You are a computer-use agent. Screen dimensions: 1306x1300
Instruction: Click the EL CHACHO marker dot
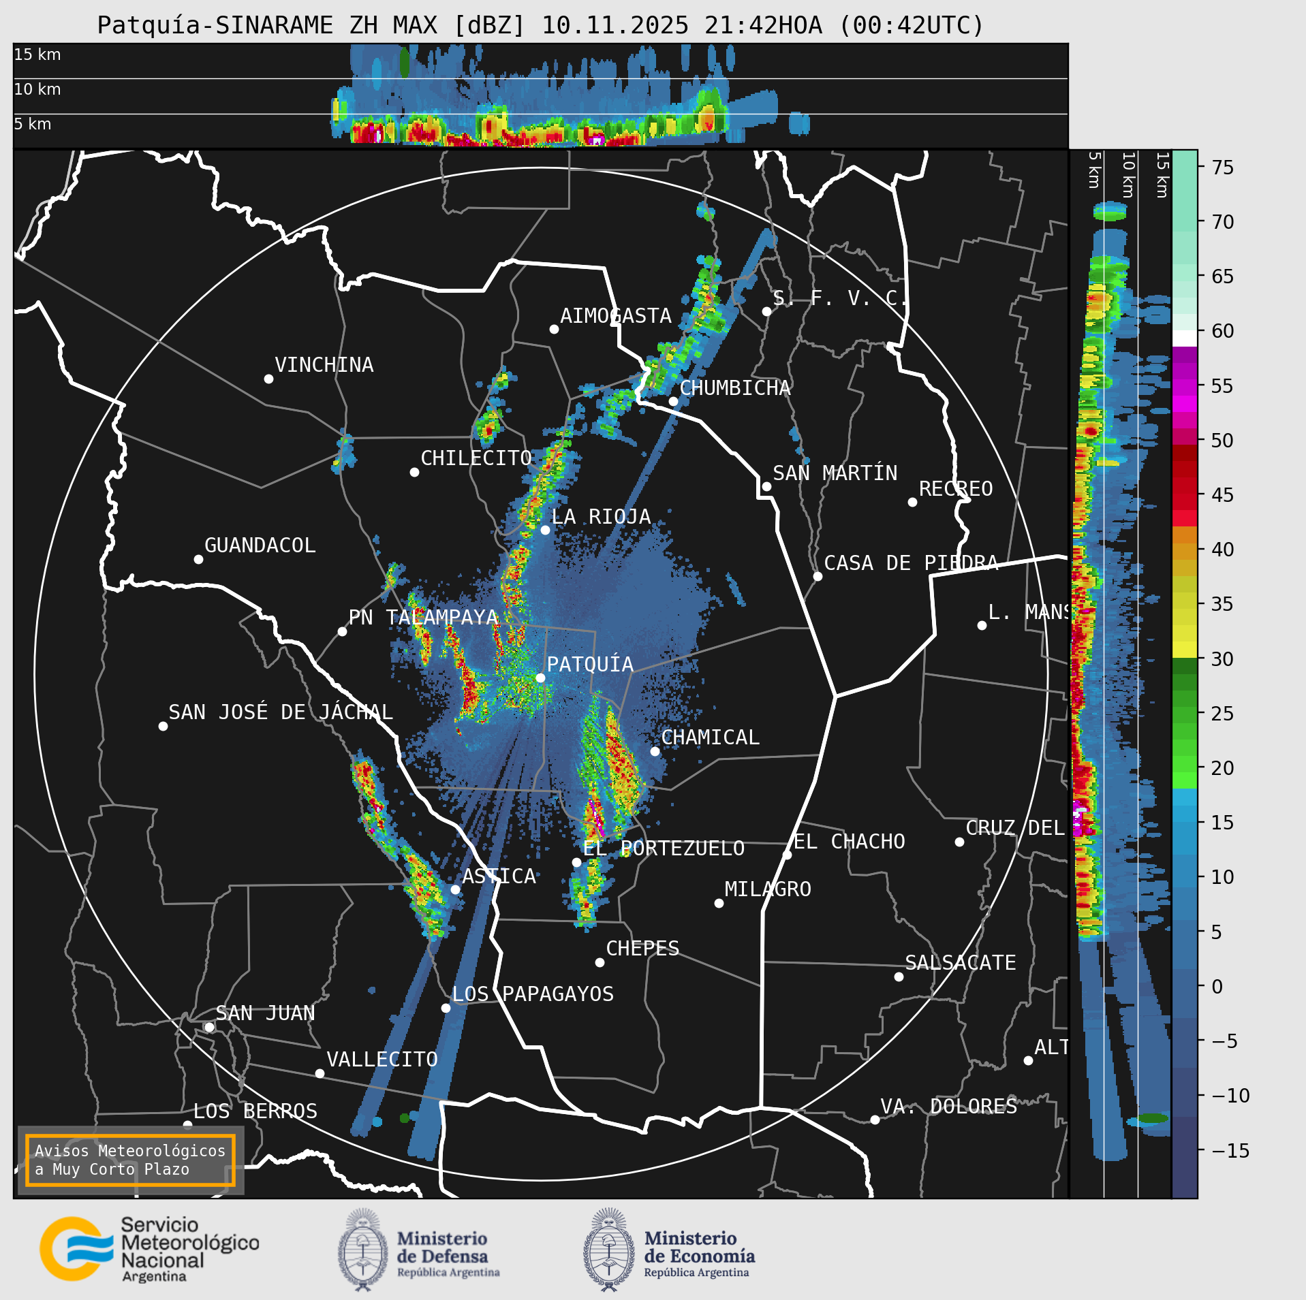point(787,855)
